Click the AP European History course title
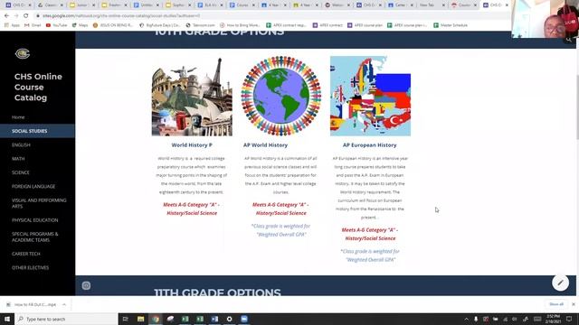The width and height of the screenshot is (579, 325). 370,145
